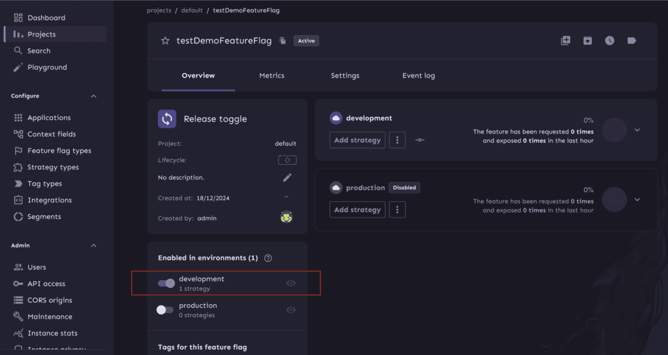Copy the feature flag name icon
This screenshot has height=355, width=668.
pyautogui.click(x=282, y=41)
